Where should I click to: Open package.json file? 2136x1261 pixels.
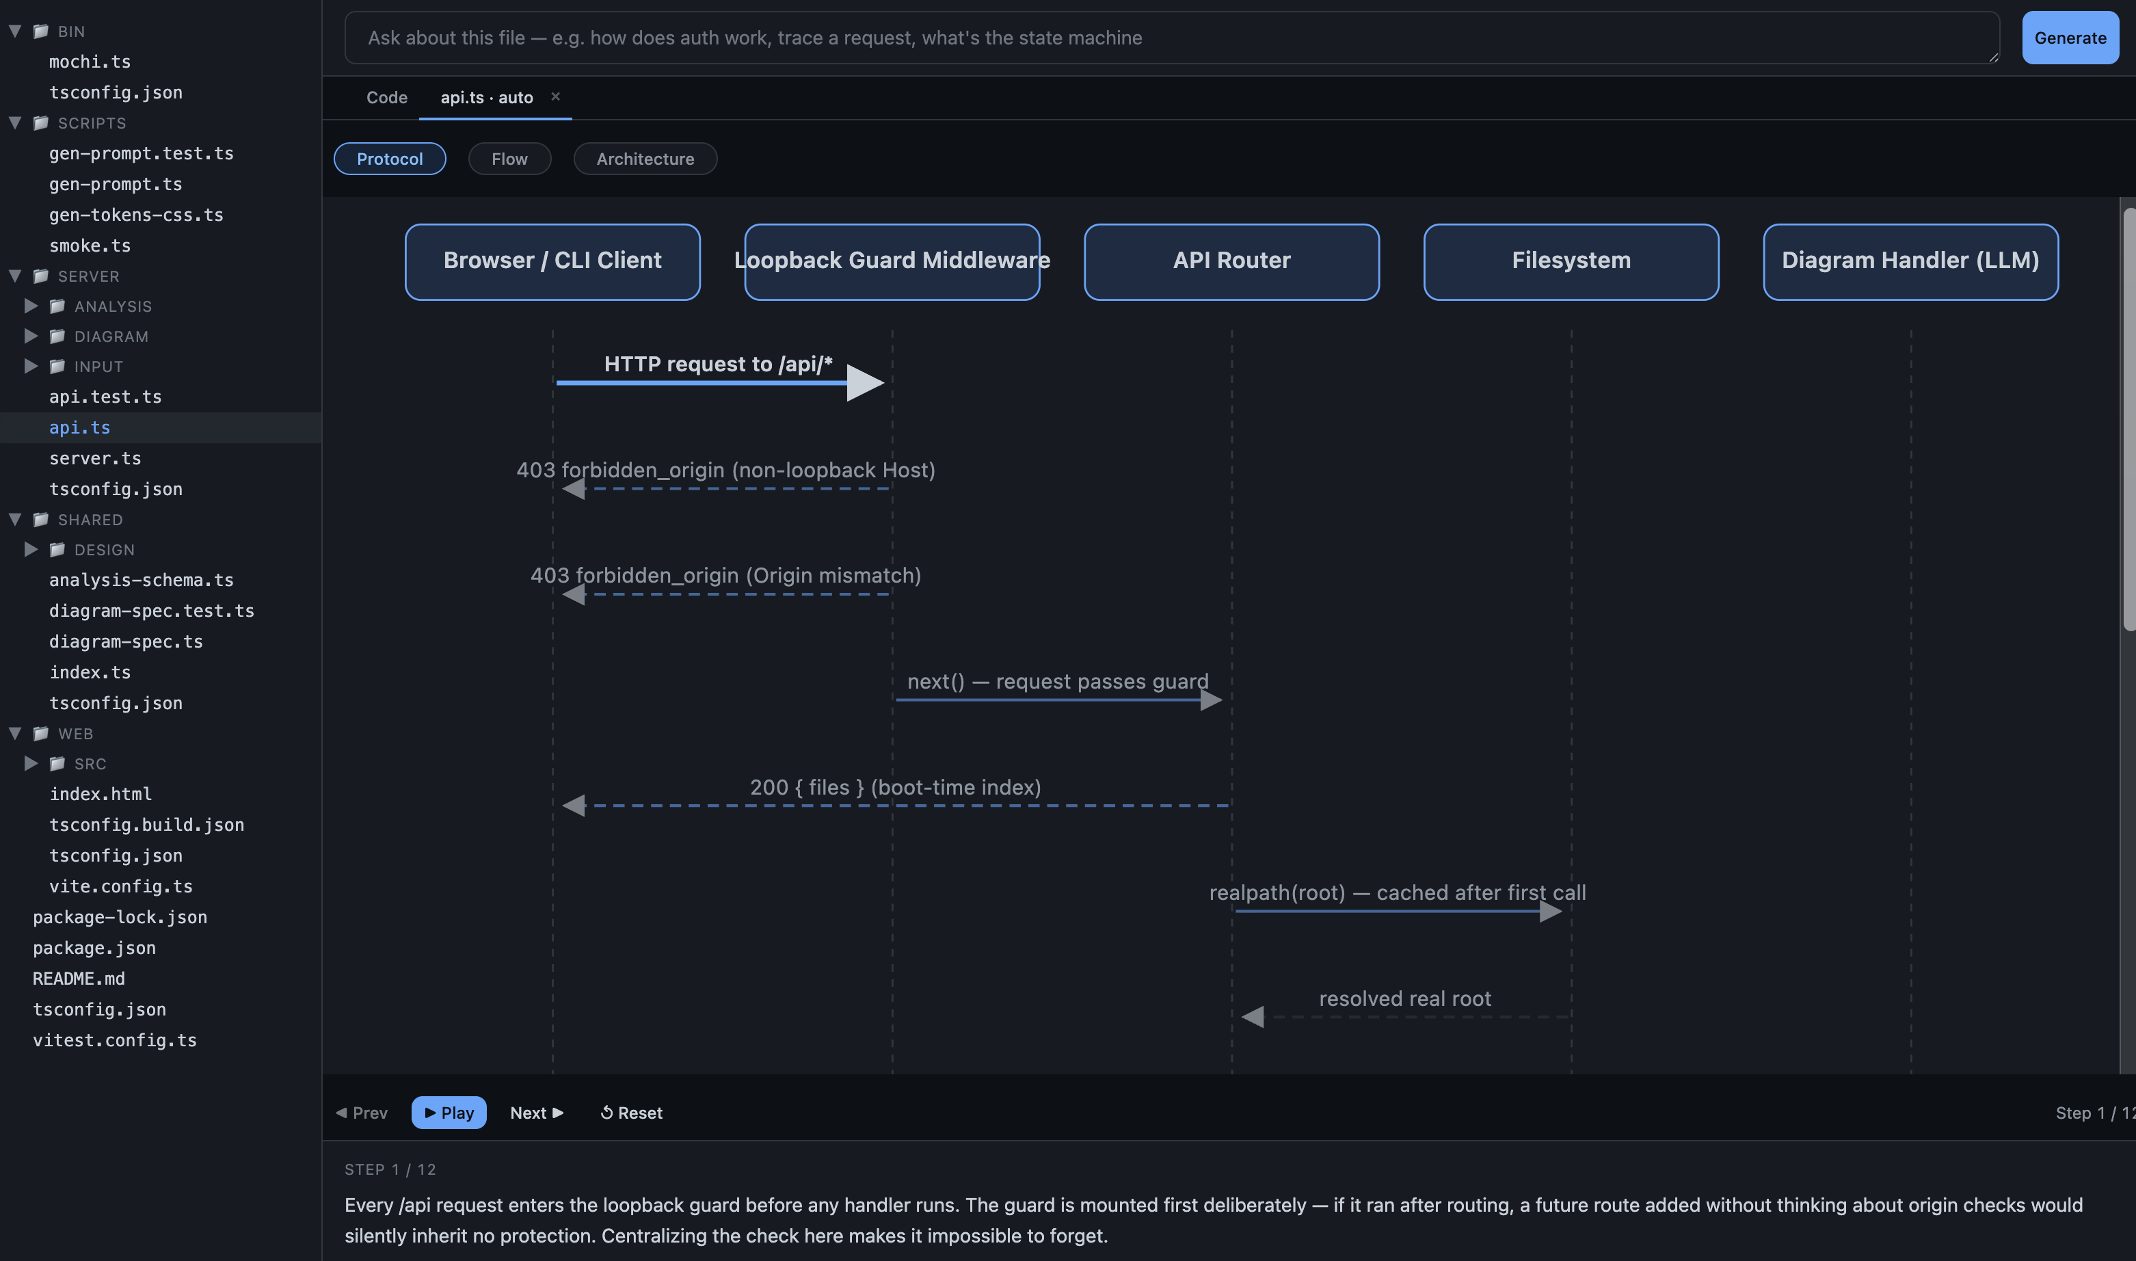pyautogui.click(x=94, y=947)
